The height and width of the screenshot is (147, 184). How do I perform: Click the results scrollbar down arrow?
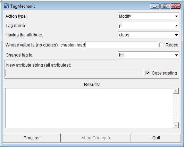coord(176,126)
